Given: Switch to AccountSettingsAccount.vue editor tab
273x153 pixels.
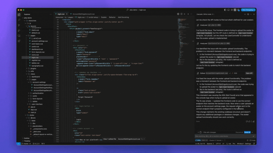Looking at the screenshot, I should pyautogui.click(x=83, y=14).
